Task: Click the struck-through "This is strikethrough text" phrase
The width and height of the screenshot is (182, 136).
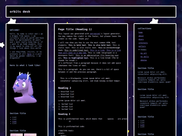Action: [109, 48]
